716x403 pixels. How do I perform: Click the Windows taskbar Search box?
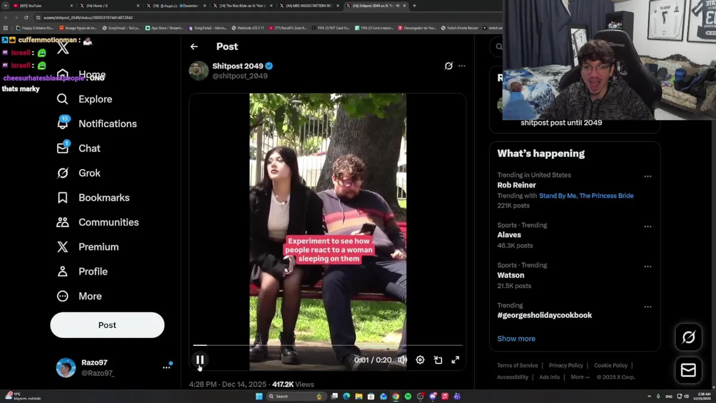295,396
